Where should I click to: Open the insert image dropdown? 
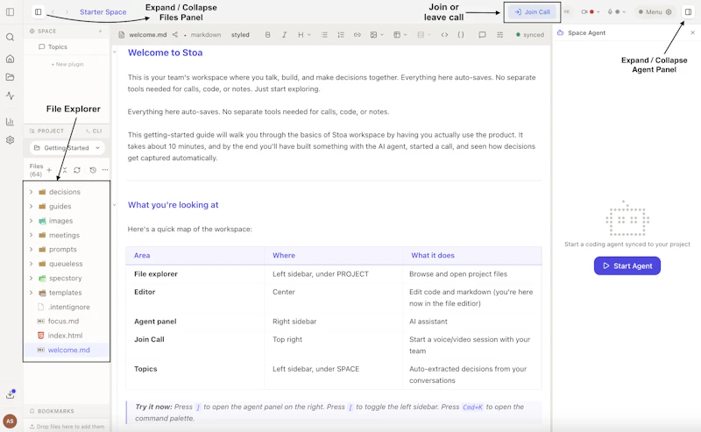click(377, 35)
